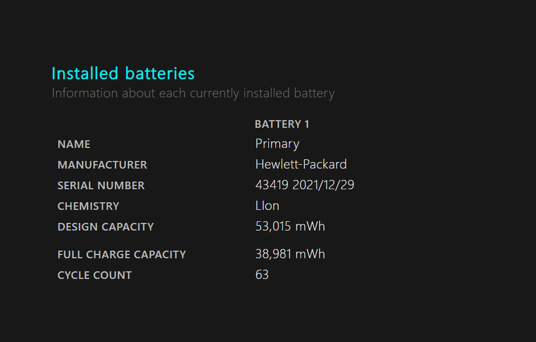Image resolution: width=536 pixels, height=342 pixels.
Task: Click the CHEMISTRY row label
Action: coord(88,206)
